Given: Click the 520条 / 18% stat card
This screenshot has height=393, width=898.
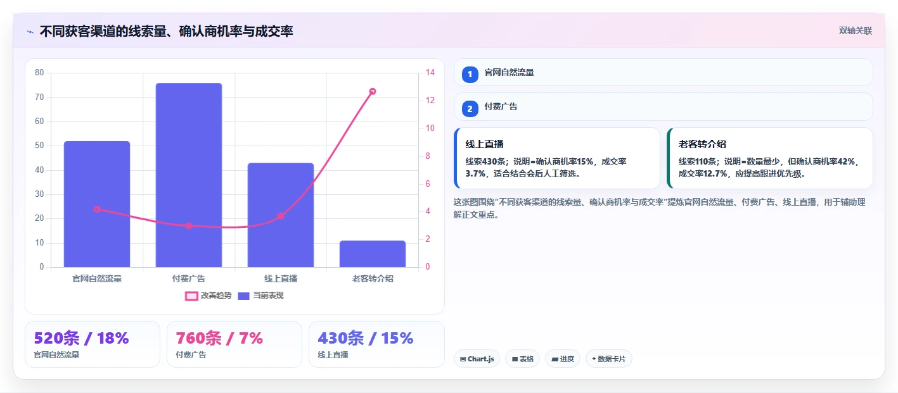Looking at the screenshot, I should [x=93, y=344].
